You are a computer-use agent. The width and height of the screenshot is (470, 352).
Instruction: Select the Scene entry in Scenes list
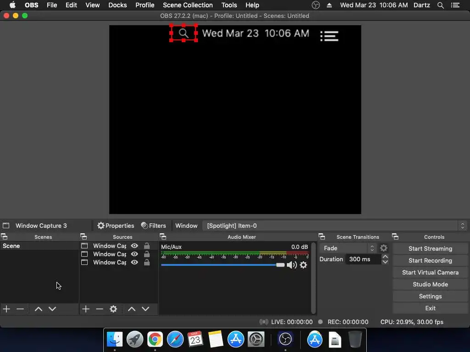pos(39,246)
